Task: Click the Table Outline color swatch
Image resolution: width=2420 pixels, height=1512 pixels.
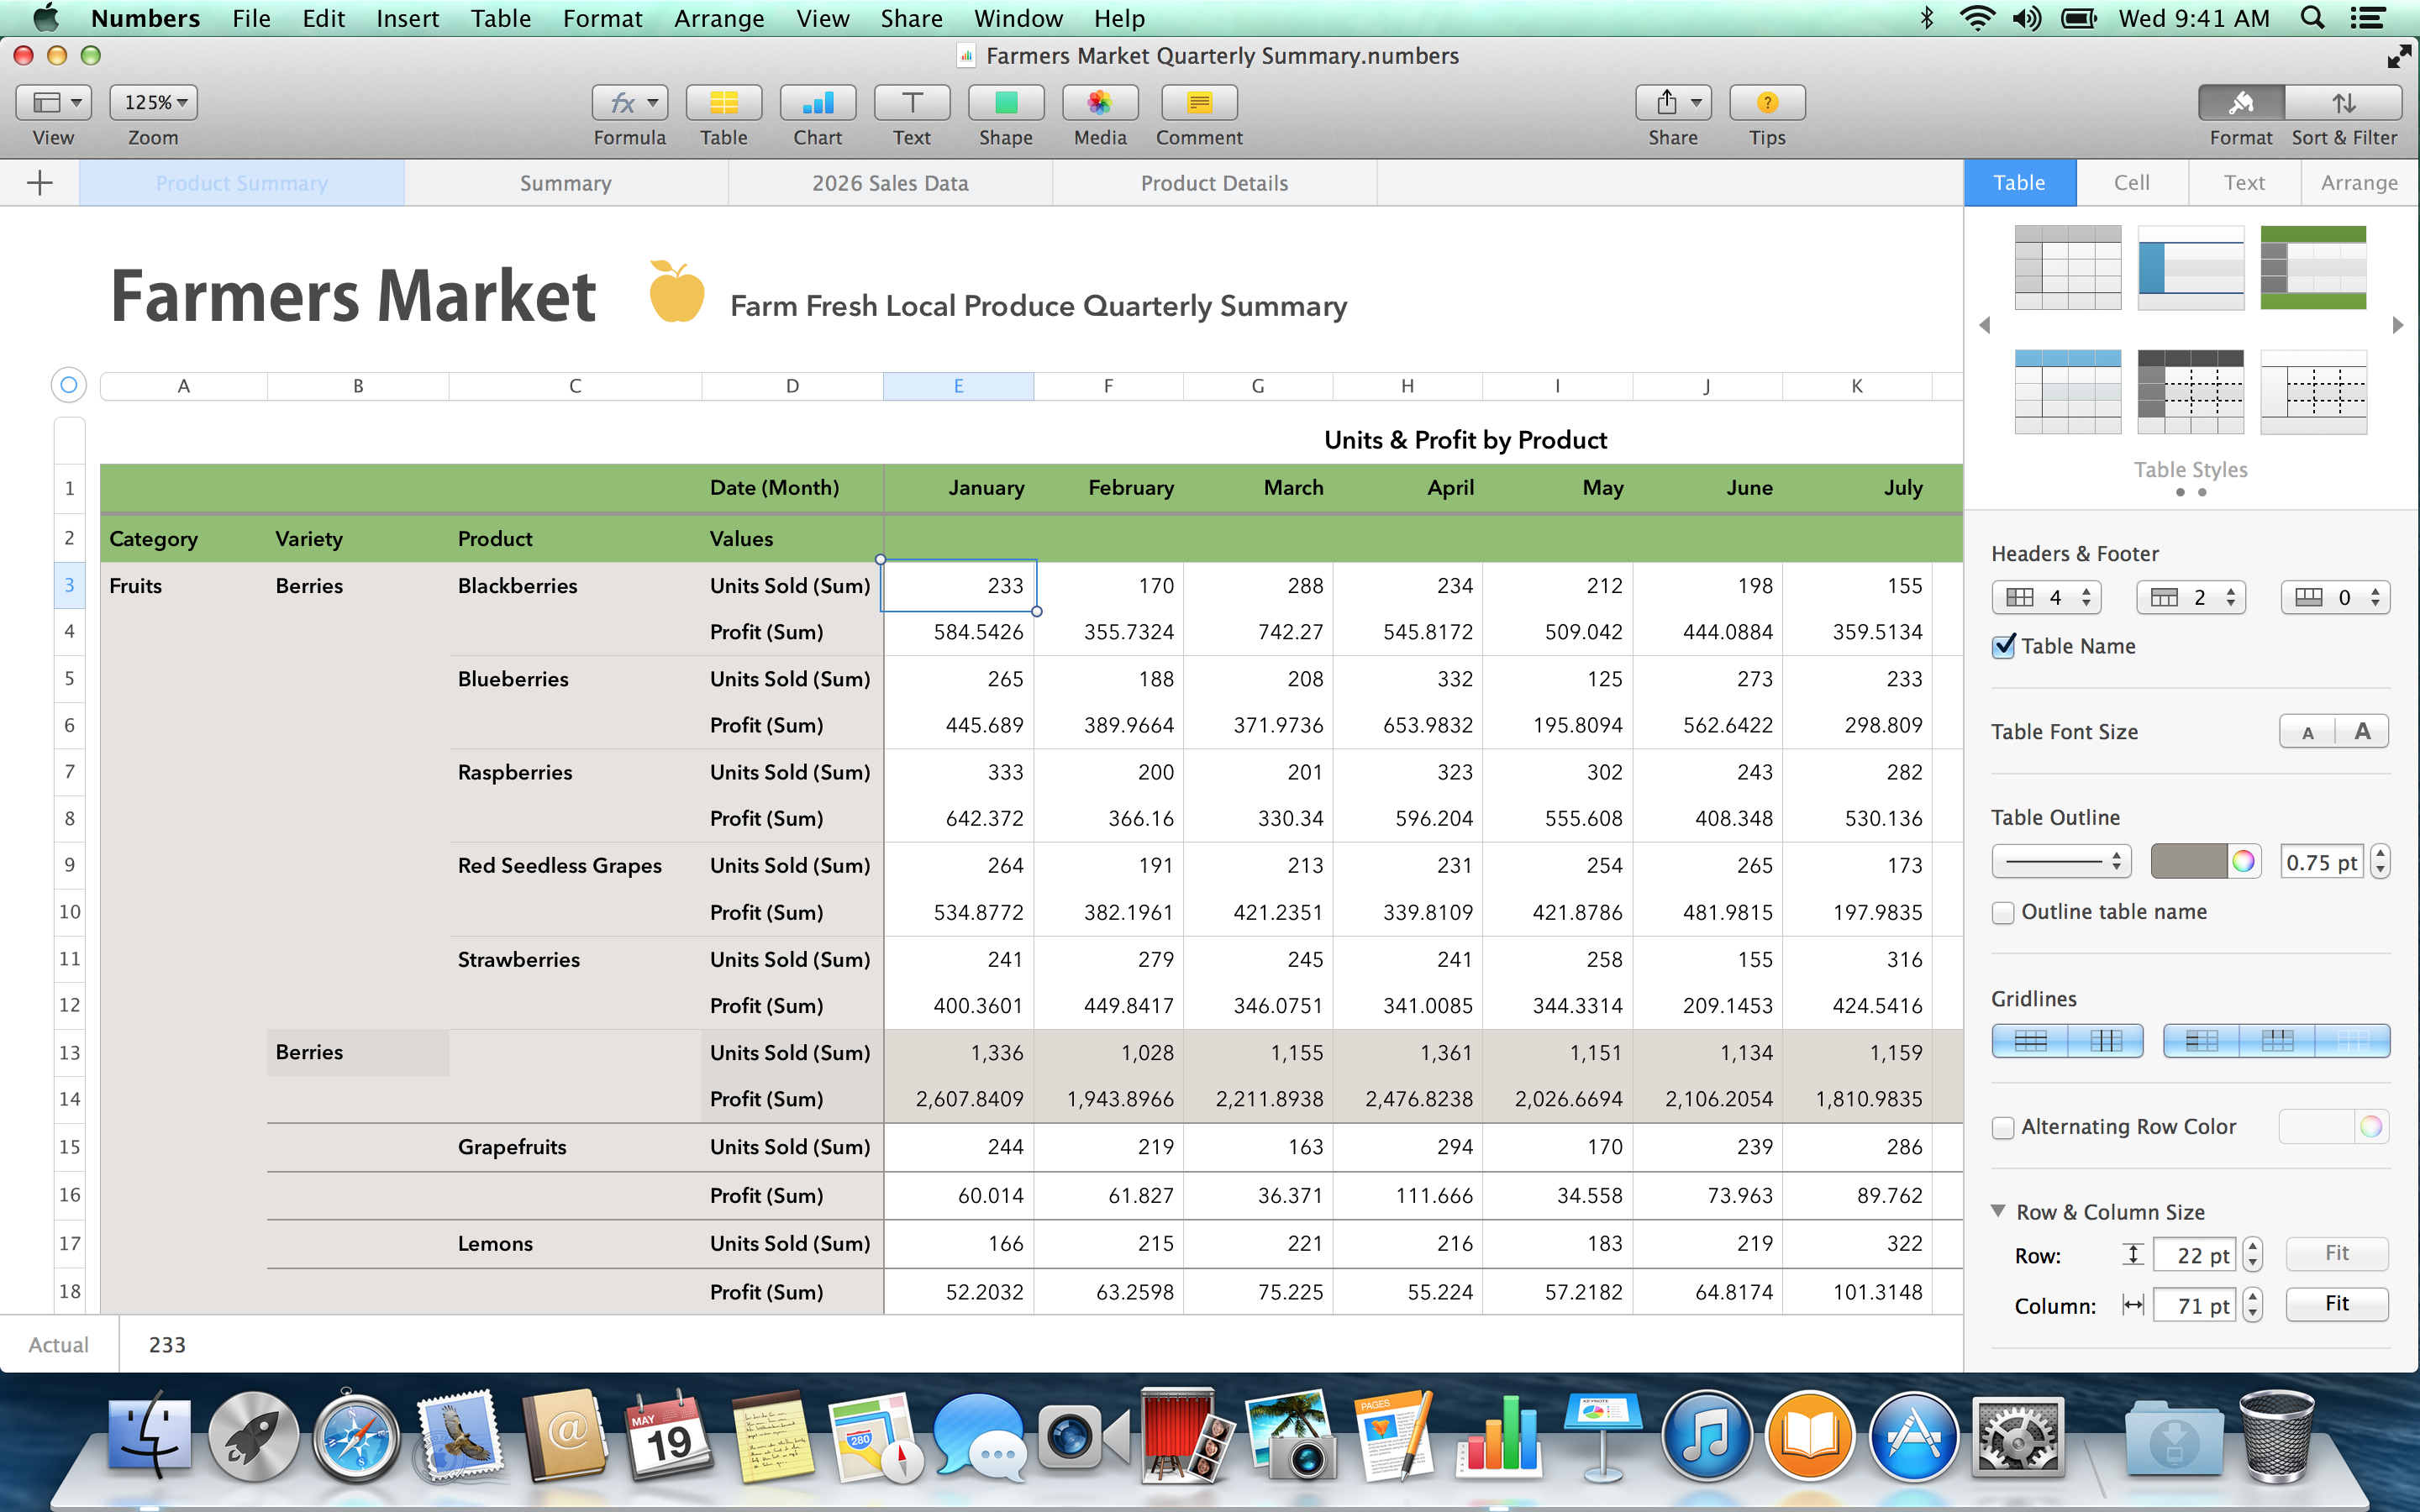Action: pyautogui.click(x=2189, y=862)
